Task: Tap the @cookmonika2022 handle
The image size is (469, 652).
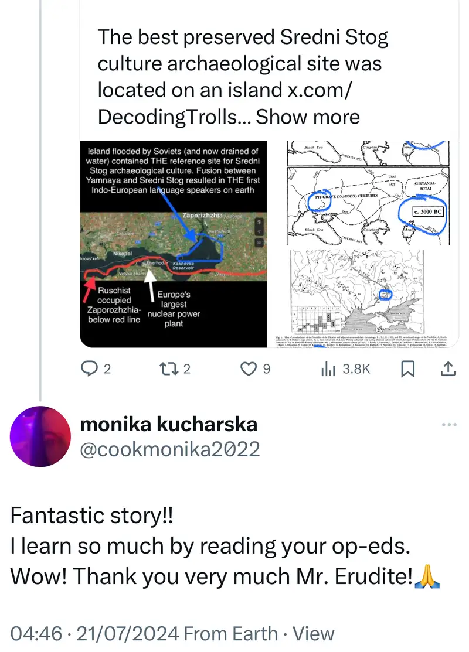Action: (x=170, y=449)
